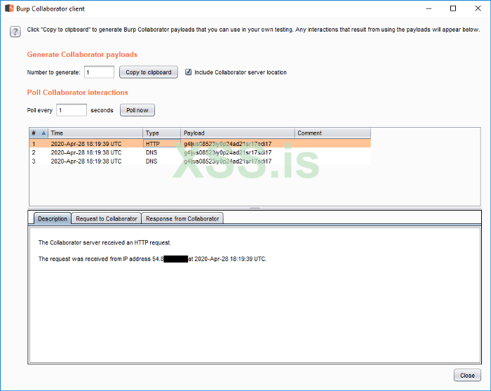The width and height of the screenshot is (491, 391).
Task: Sort table by the Time column header
Action: pos(95,133)
